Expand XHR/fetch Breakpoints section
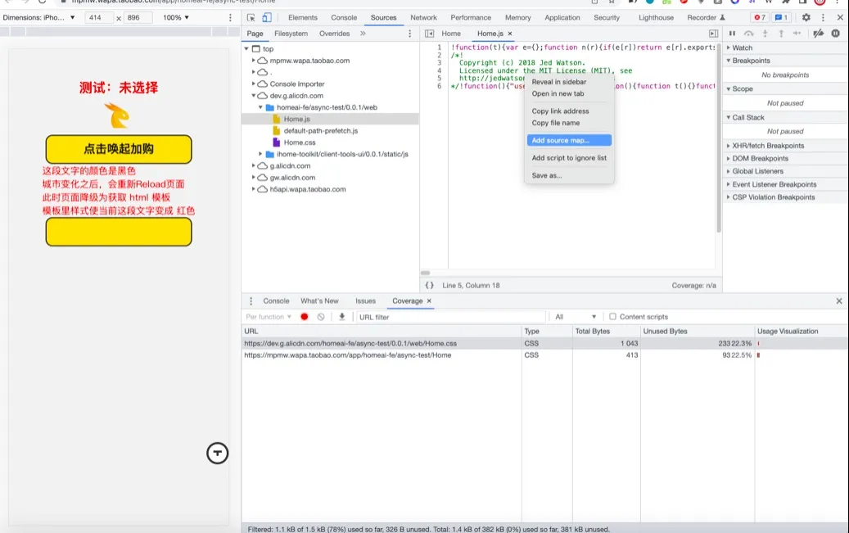The height and width of the screenshot is (533, 849). tap(729, 146)
